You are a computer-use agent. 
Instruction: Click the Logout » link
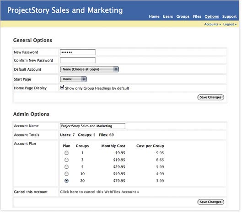pyautogui.click(x=230, y=24)
